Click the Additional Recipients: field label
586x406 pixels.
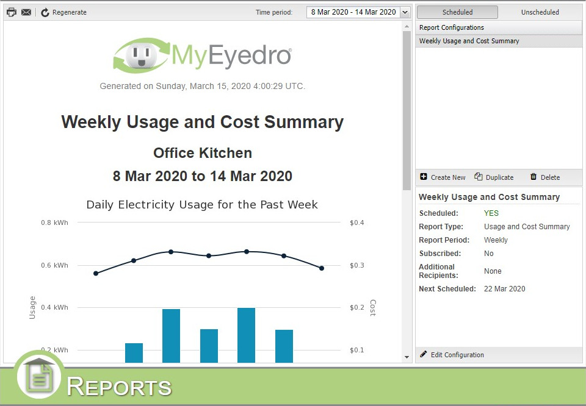[x=438, y=271]
